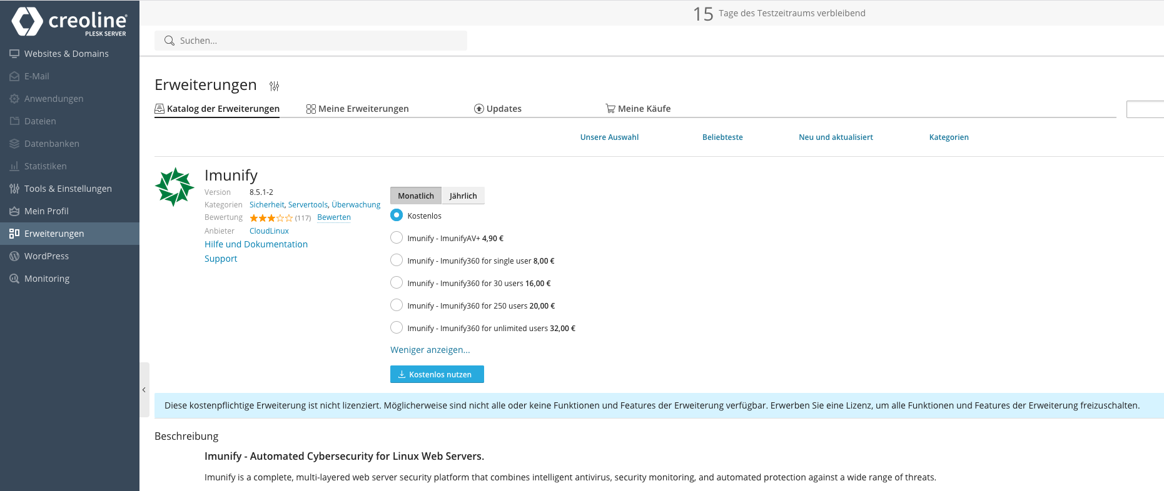Select ImunifyAV+ 4,90 € option

(x=397, y=237)
